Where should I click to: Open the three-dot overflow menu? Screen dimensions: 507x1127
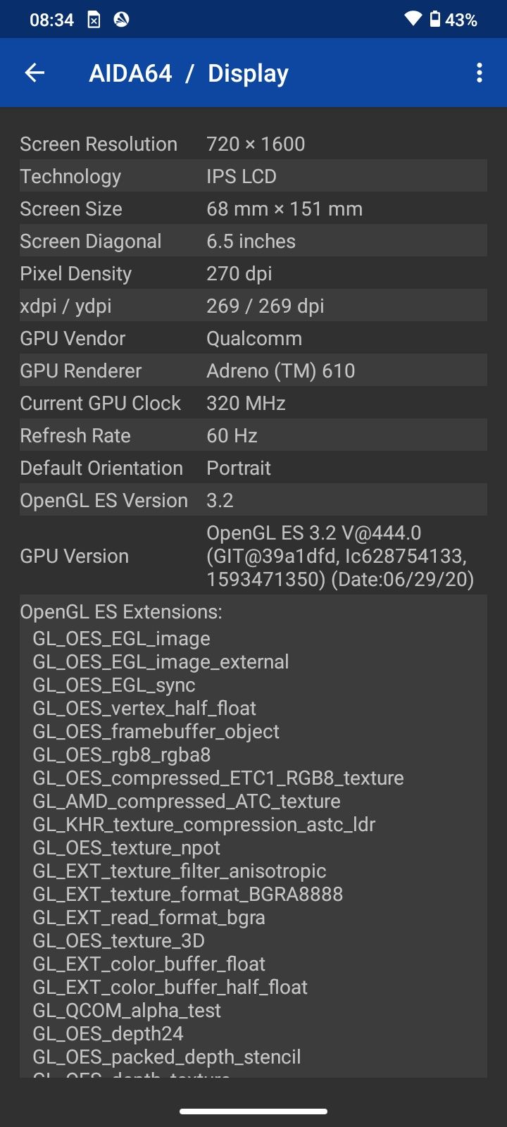tap(480, 73)
